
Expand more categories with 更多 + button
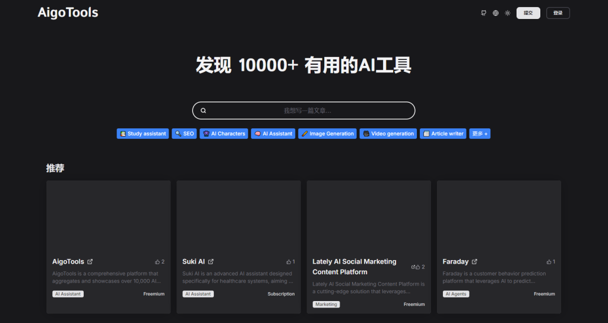[x=480, y=134]
